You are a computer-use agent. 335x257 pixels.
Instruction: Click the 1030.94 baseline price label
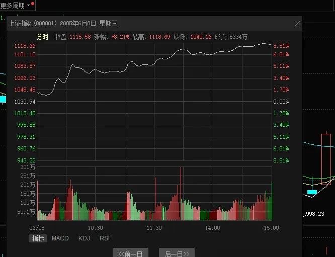25,102
